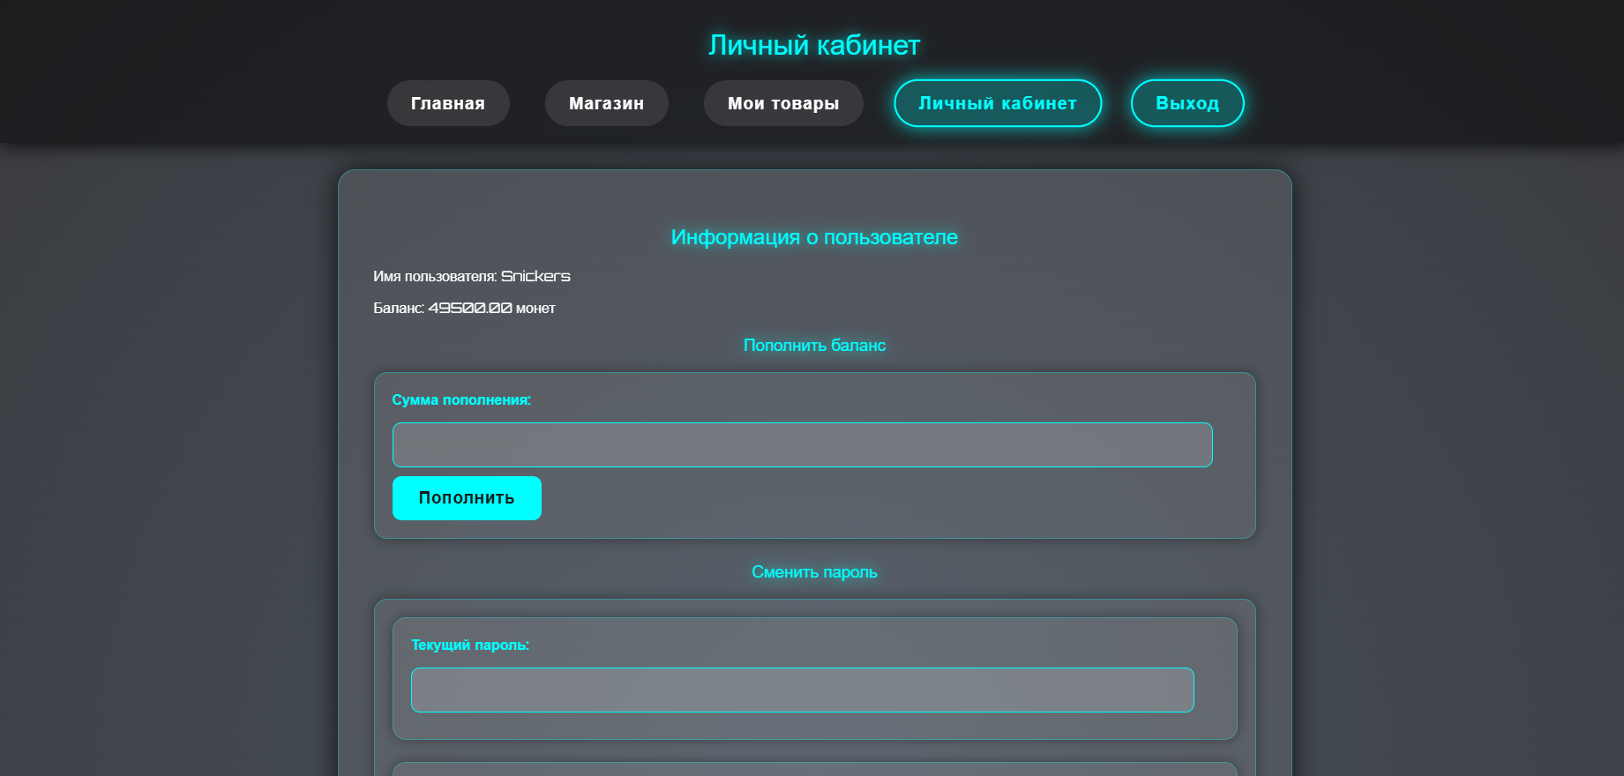The height and width of the screenshot is (776, 1624).
Task: Focus the Сумма пополнения input field
Action: pyautogui.click(x=802, y=445)
